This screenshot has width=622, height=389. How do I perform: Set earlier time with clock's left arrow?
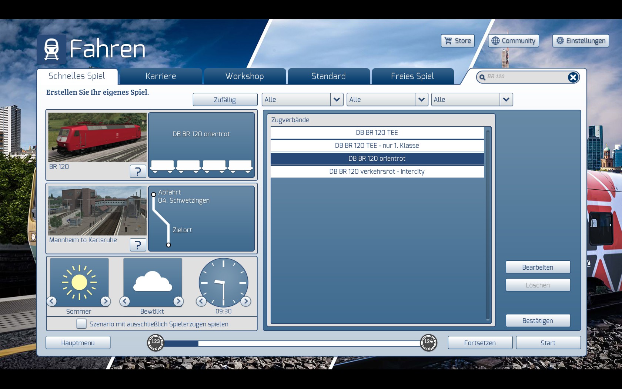point(201,301)
